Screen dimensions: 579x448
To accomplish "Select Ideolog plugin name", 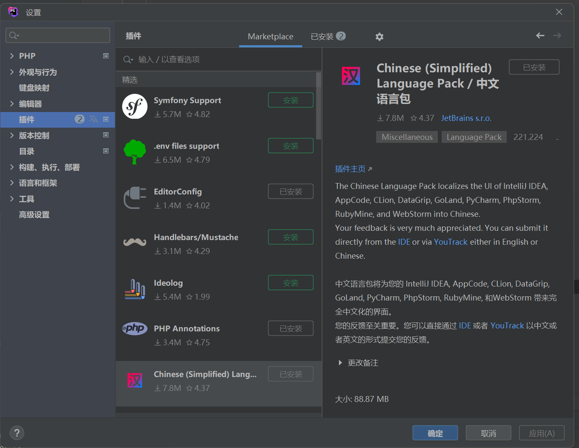I will 168,283.
